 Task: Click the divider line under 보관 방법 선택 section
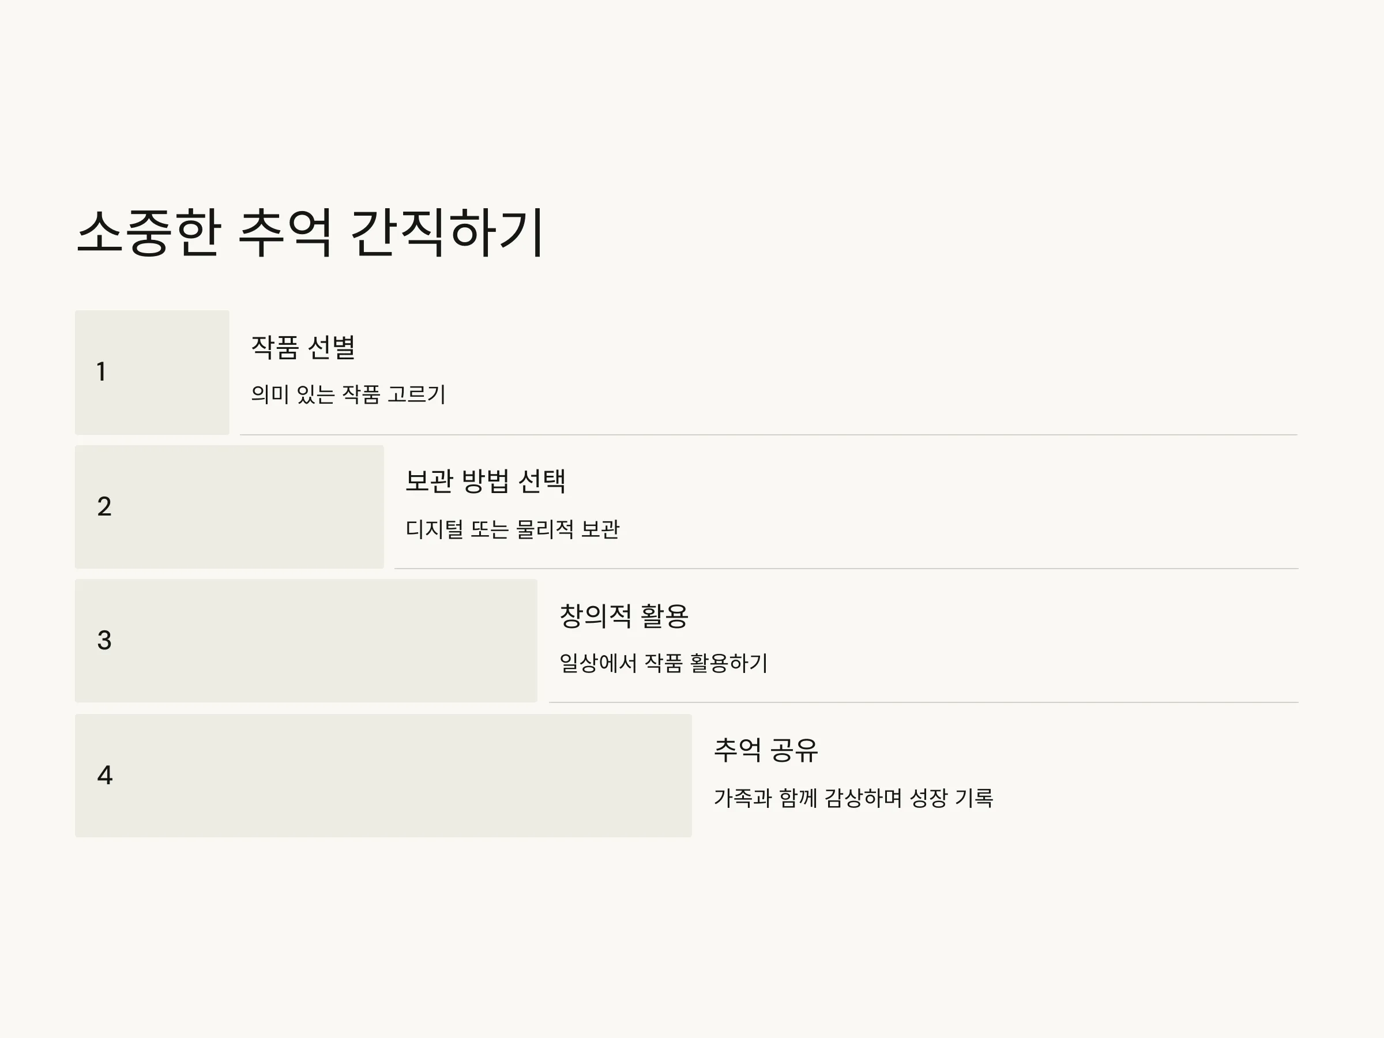847,568
